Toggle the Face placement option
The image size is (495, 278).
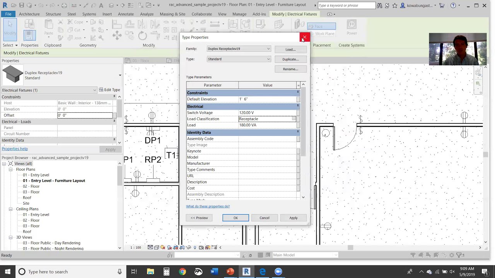coord(321,26)
